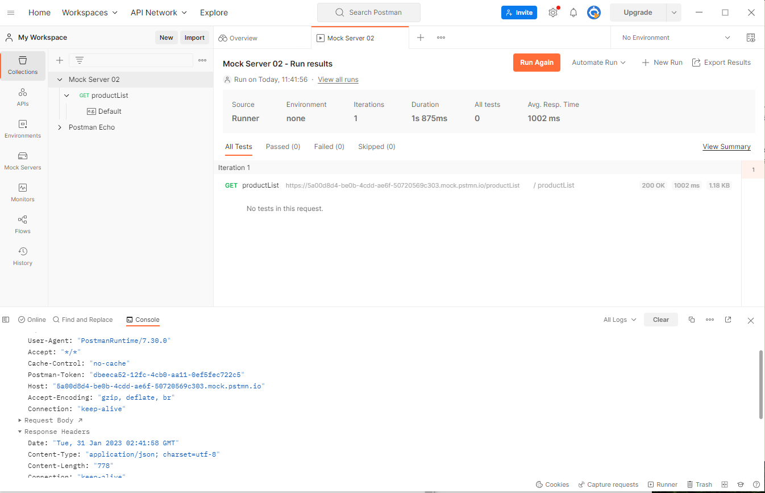
Task: Open bootcamp graduation cap icon
Action: pyautogui.click(x=741, y=484)
